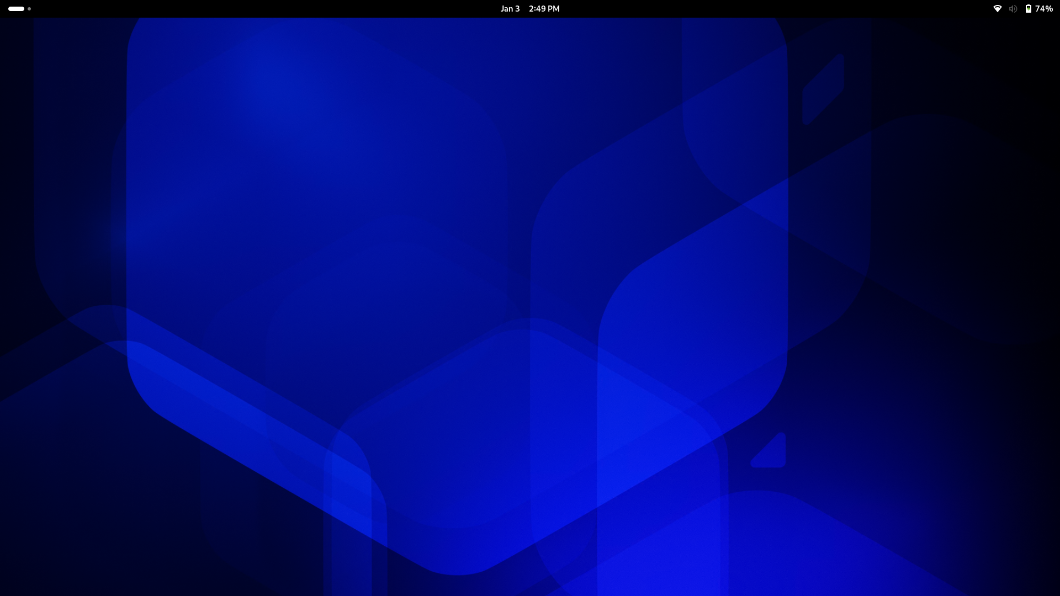Open notifications from the date display

coord(509,9)
